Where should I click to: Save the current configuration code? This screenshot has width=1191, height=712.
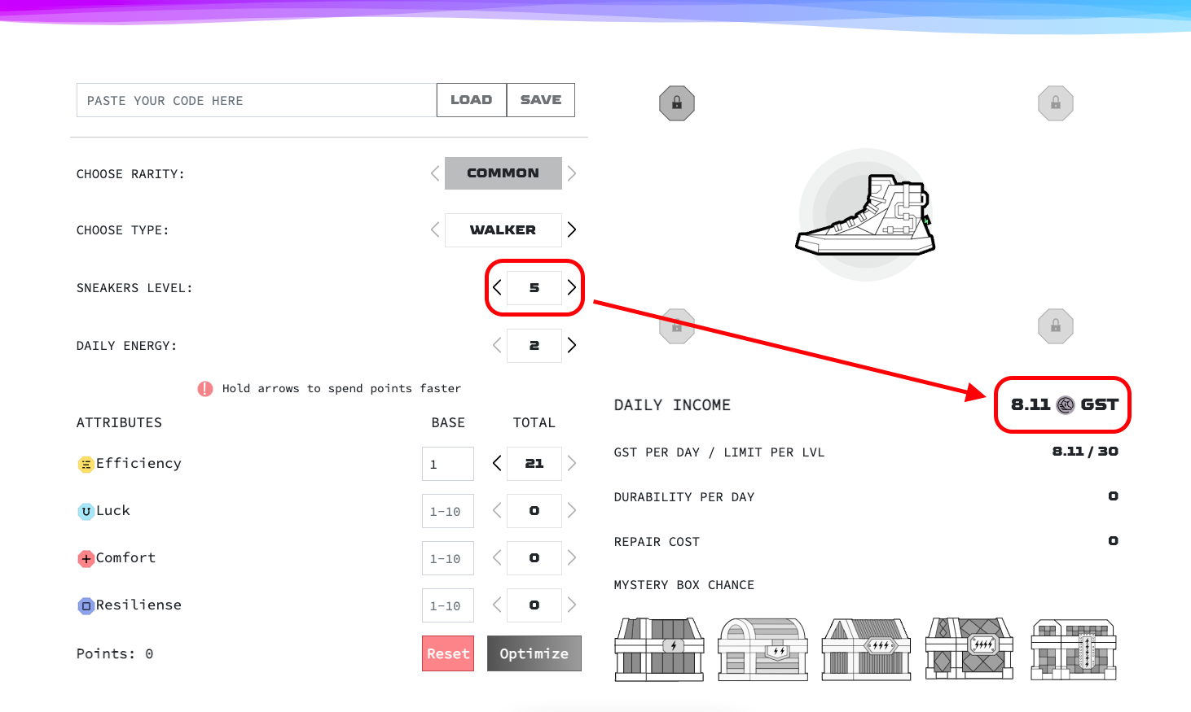point(541,100)
